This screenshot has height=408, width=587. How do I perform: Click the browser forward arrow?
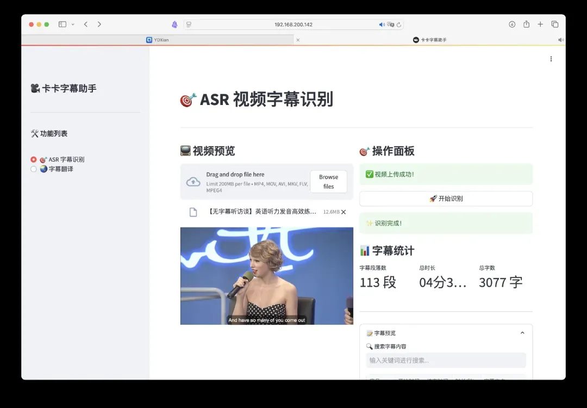pyautogui.click(x=99, y=24)
